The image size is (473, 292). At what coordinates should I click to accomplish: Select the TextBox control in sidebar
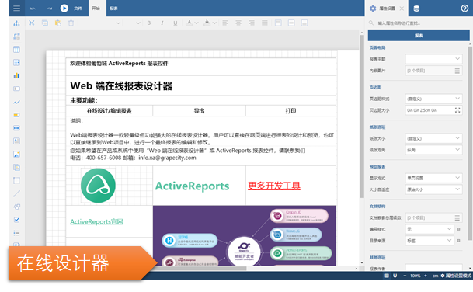coord(16,89)
